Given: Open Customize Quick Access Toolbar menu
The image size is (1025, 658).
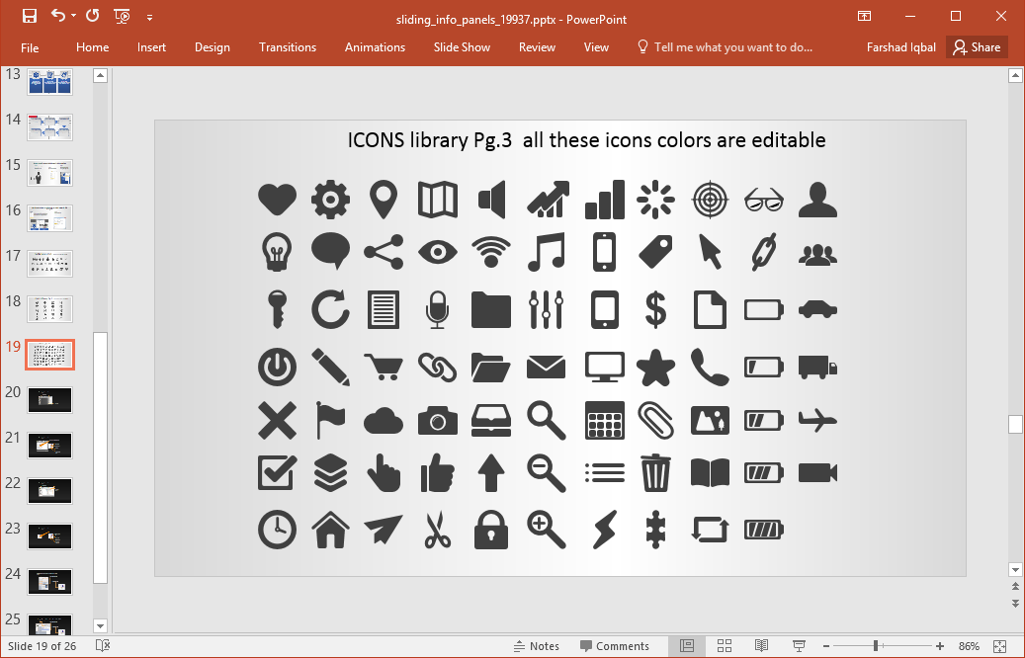Looking at the screenshot, I should click(x=149, y=16).
